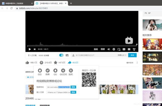Click the large bilibili TV play overlay
This screenshot has width=162, height=106.
tap(129, 40)
